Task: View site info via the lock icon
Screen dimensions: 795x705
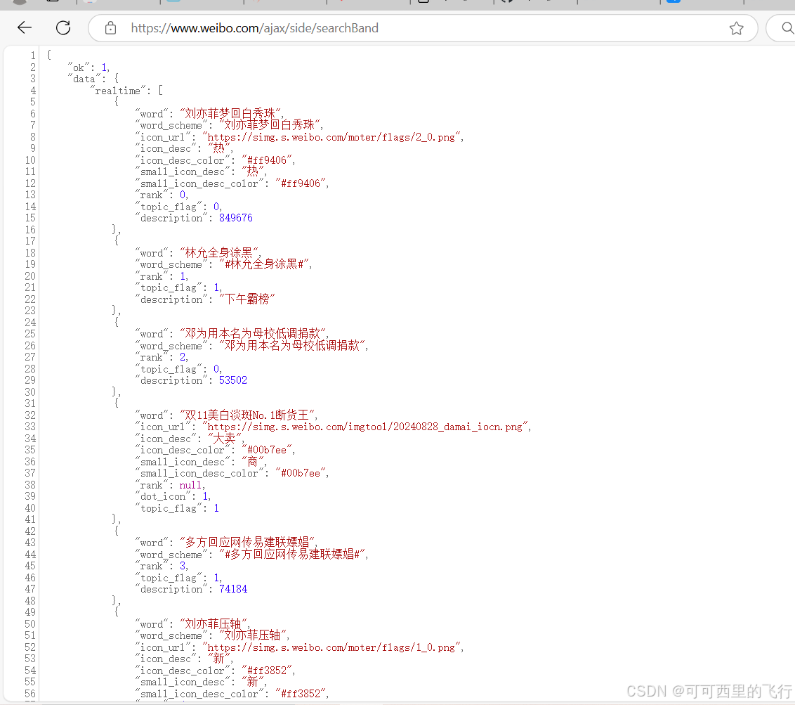Action: point(110,28)
